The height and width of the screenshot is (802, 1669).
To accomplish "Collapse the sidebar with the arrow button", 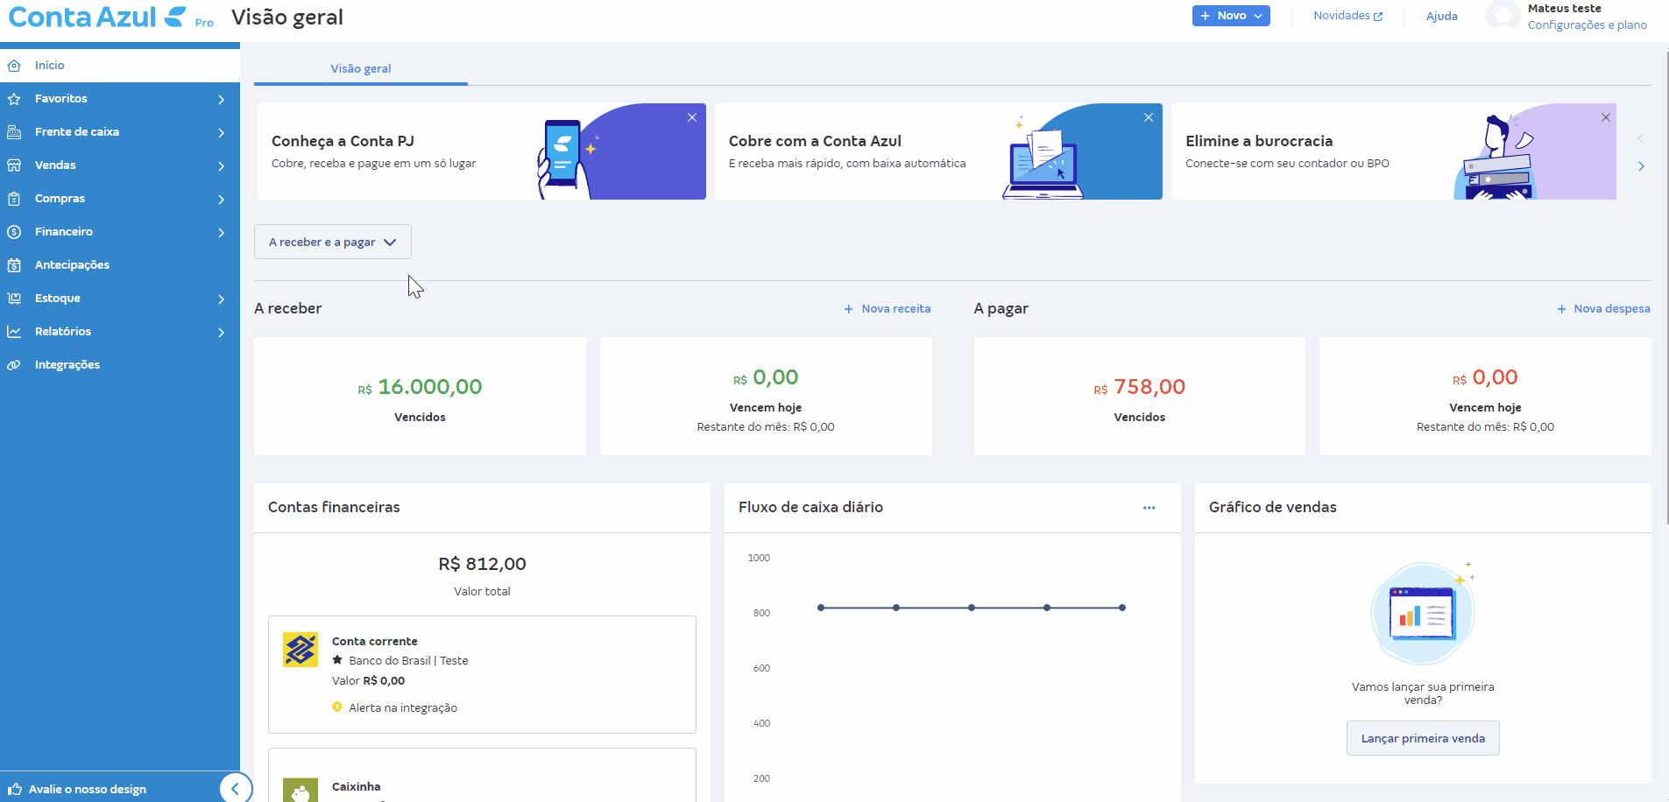I will point(235,789).
